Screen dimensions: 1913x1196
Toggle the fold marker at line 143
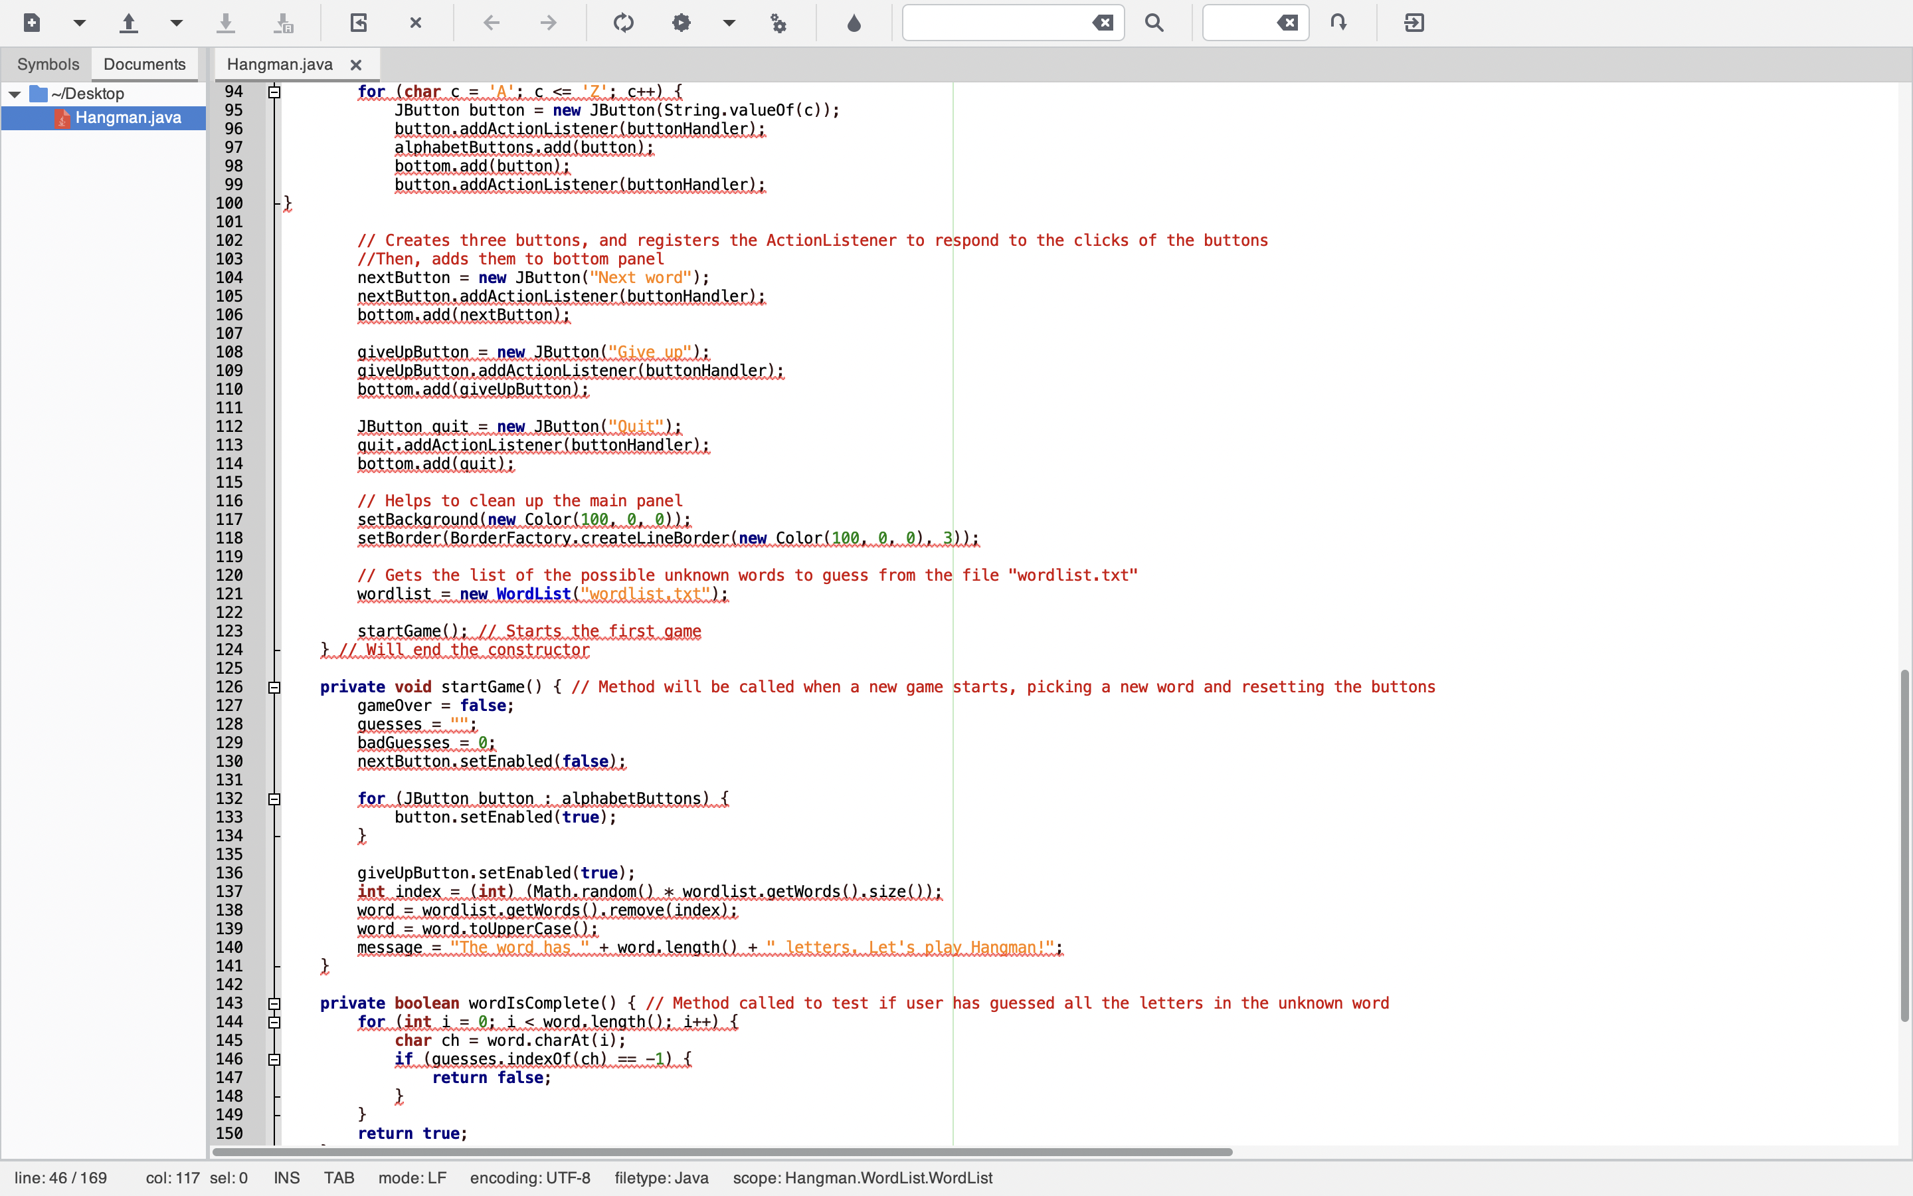[x=274, y=1004]
